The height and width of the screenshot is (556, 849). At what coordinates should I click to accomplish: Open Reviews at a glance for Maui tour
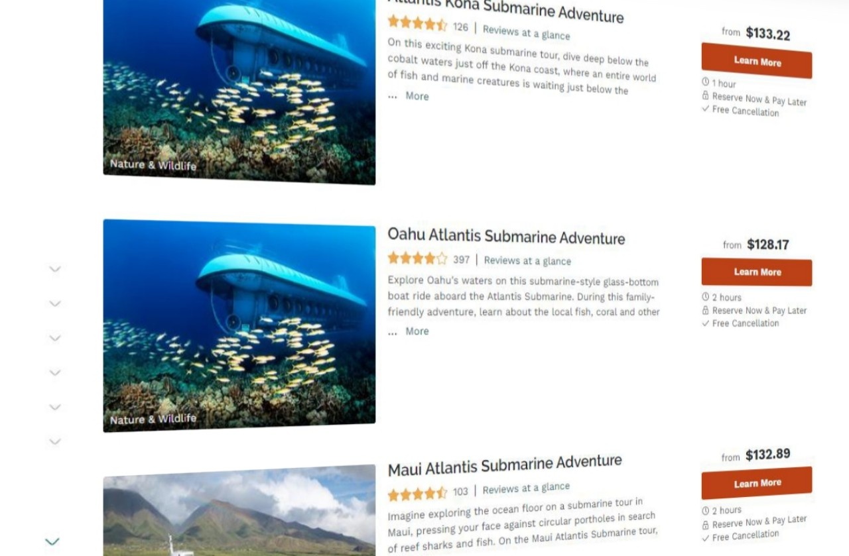526,489
